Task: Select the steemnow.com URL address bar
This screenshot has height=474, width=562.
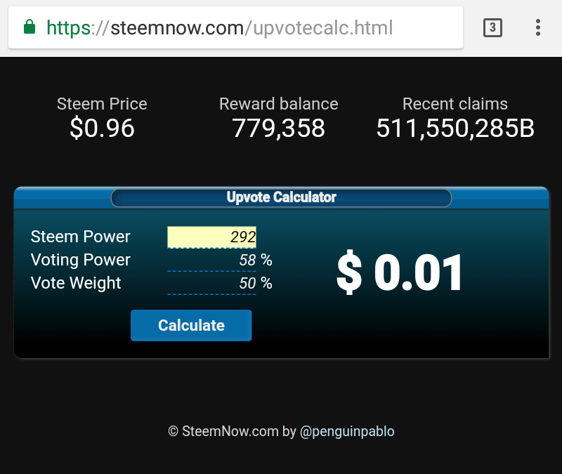Action: click(235, 27)
